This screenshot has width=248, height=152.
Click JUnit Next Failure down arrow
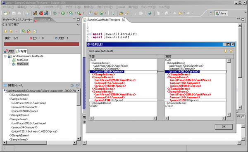[5, 31]
